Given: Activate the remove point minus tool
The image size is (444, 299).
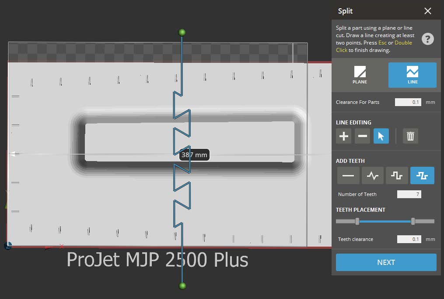Looking at the screenshot, I should (x=362, y=136).
